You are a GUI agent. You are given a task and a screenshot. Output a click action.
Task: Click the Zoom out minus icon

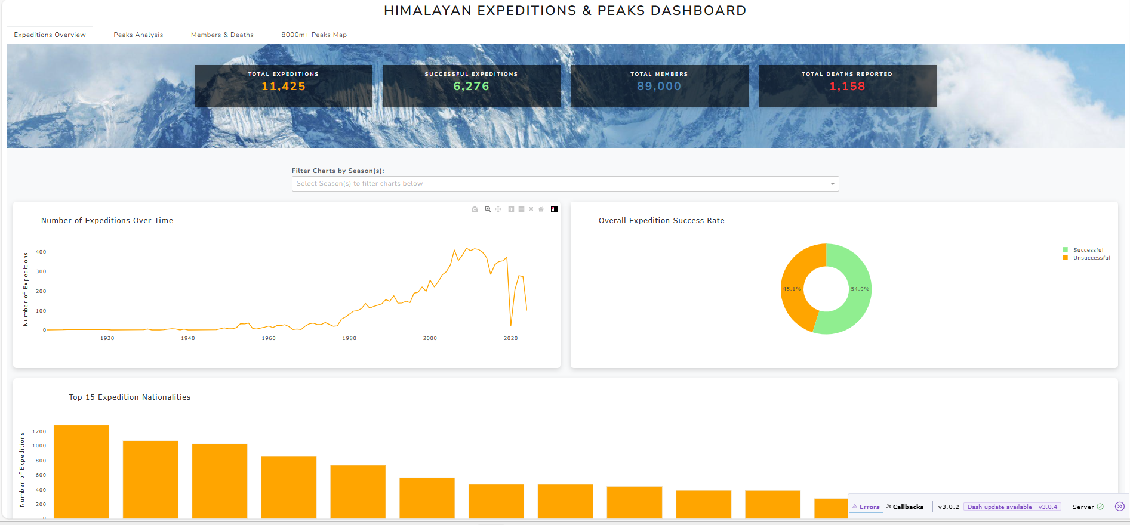521,209
